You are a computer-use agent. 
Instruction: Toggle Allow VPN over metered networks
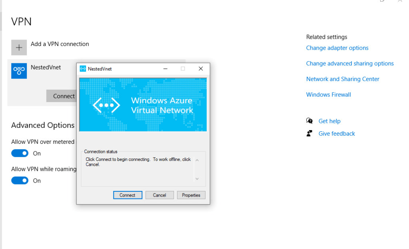pos(20,153)
